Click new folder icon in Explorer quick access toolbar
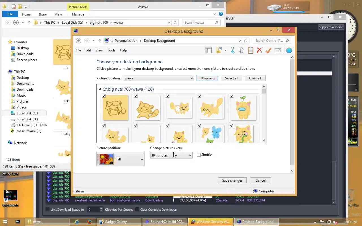Image resolution: width=362 pixels, height=226 pixels. 20,6
